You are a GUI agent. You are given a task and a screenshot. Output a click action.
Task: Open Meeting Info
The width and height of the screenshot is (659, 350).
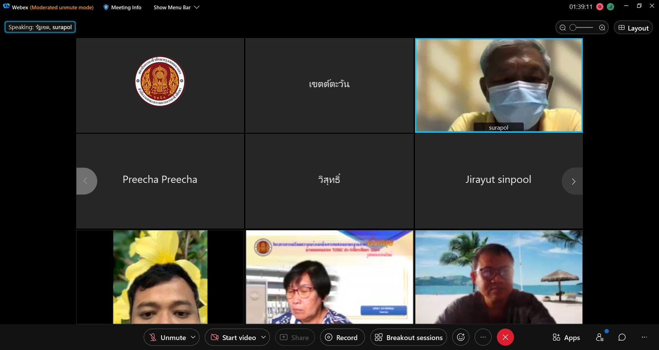[x=123, y=7]
